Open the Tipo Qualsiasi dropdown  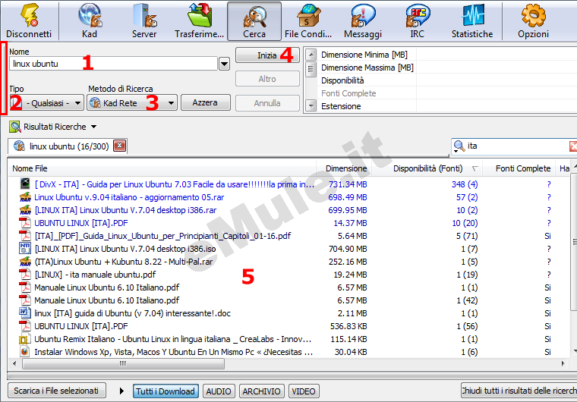pos(77,103)
